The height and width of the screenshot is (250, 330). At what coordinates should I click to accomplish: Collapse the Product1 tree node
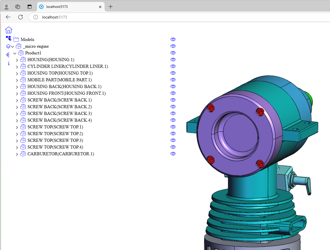15,53
